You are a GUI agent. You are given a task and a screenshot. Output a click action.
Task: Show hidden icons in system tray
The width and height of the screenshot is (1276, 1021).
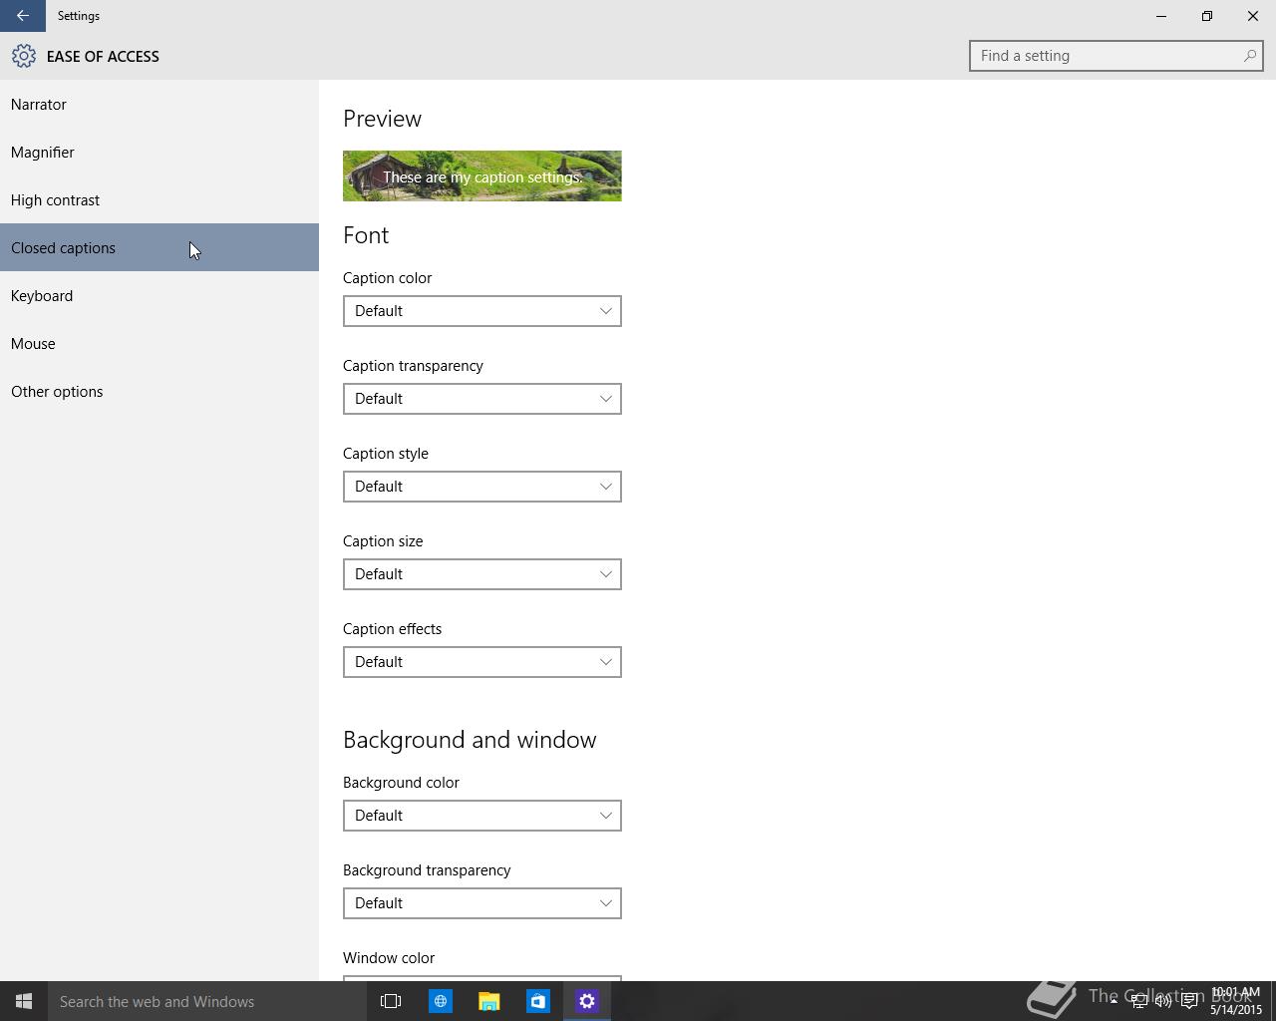[x=1114, y=1001]
